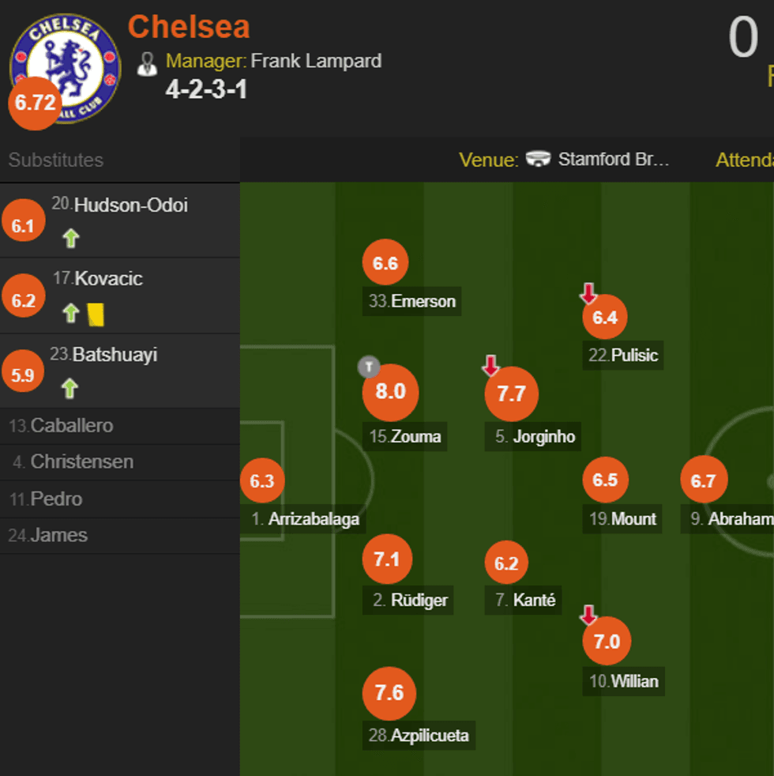774x776 pixels.
Task: Click Abraham's 6.7 rating circle
Action: pyautogui.click(x=704, y=480)
